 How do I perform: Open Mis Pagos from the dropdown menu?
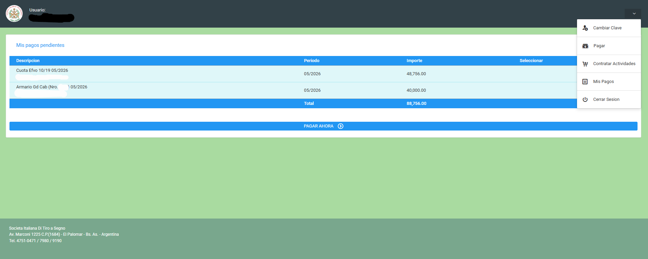[609, 82]
